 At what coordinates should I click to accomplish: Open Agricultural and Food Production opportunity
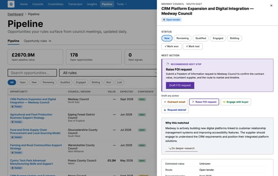[x=31, y=116]
